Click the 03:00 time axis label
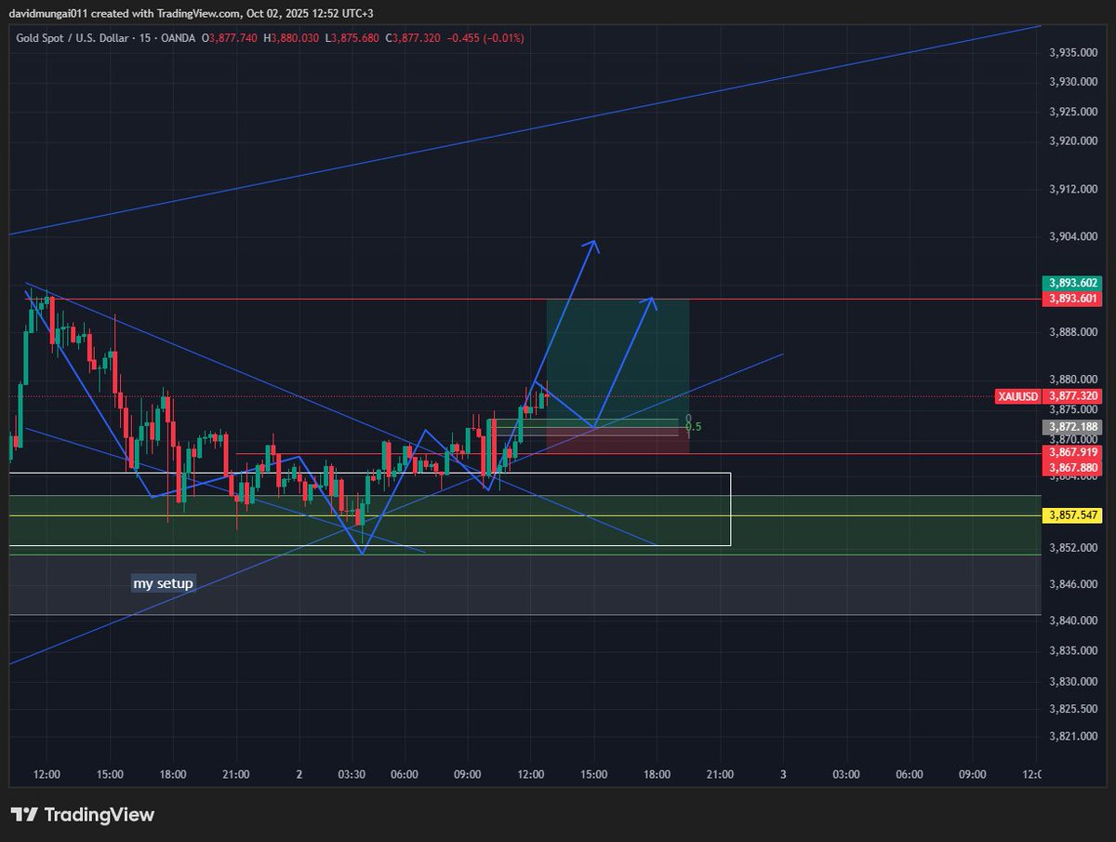Viewport: 1116px width, 842px height. pos(845,774)
